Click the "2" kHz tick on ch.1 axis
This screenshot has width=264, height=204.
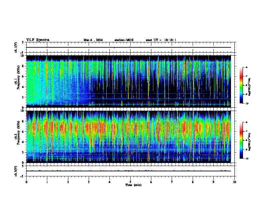(x=23, y=97)
